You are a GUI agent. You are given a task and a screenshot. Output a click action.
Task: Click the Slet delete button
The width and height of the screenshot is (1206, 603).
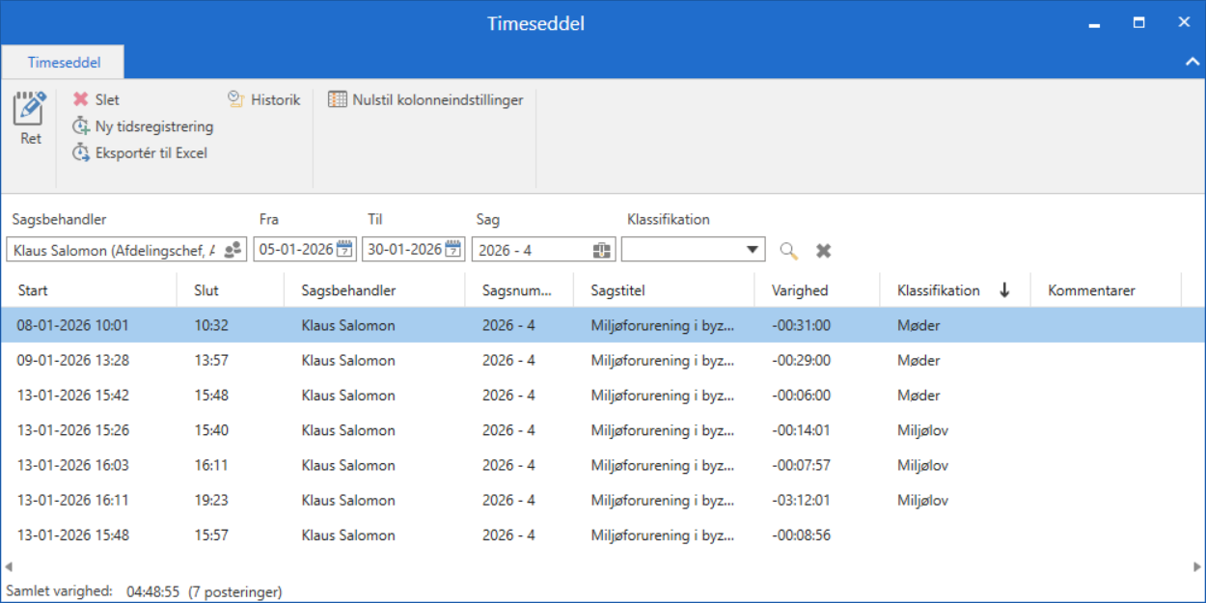(96, 99)
